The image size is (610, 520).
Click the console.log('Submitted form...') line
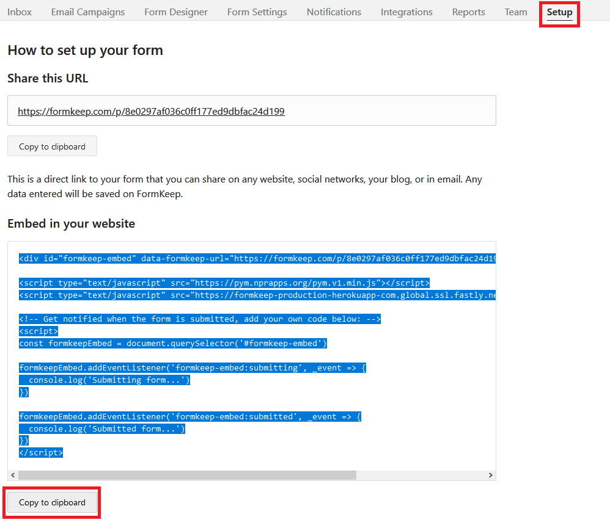click(x=102, y=428)
